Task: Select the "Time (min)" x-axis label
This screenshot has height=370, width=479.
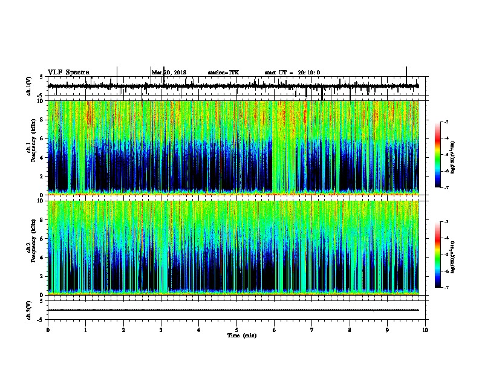Action: click(x=242, y=336)
